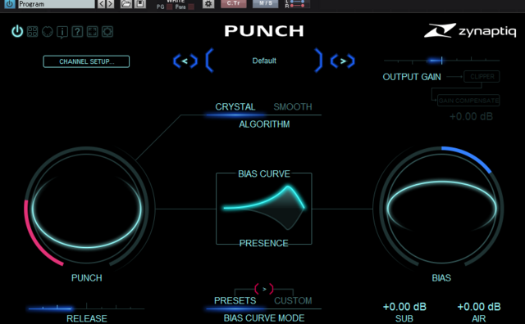Open preset file with folder icon
This screenshot has width=525, height=324.
click(126, 4)
